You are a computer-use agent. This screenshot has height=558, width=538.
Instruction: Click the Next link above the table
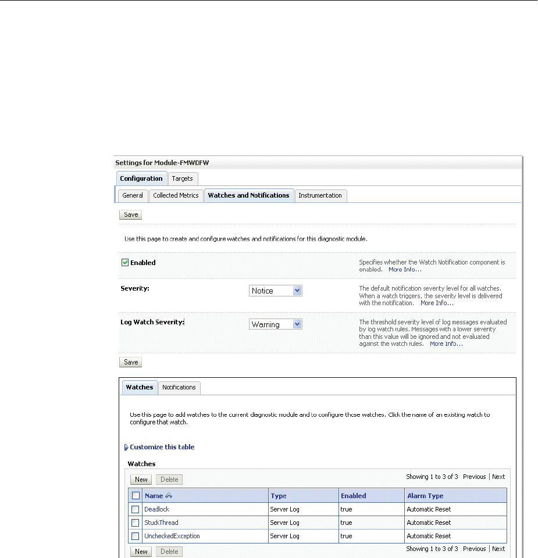pyautogui.click(x=498, y=477)
